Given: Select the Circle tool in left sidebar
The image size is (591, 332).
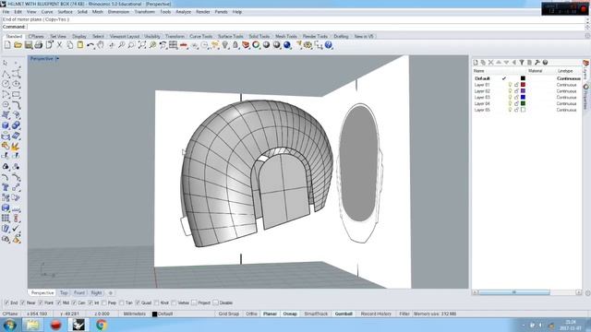Looking at the screenshot, I should (6, 84).
